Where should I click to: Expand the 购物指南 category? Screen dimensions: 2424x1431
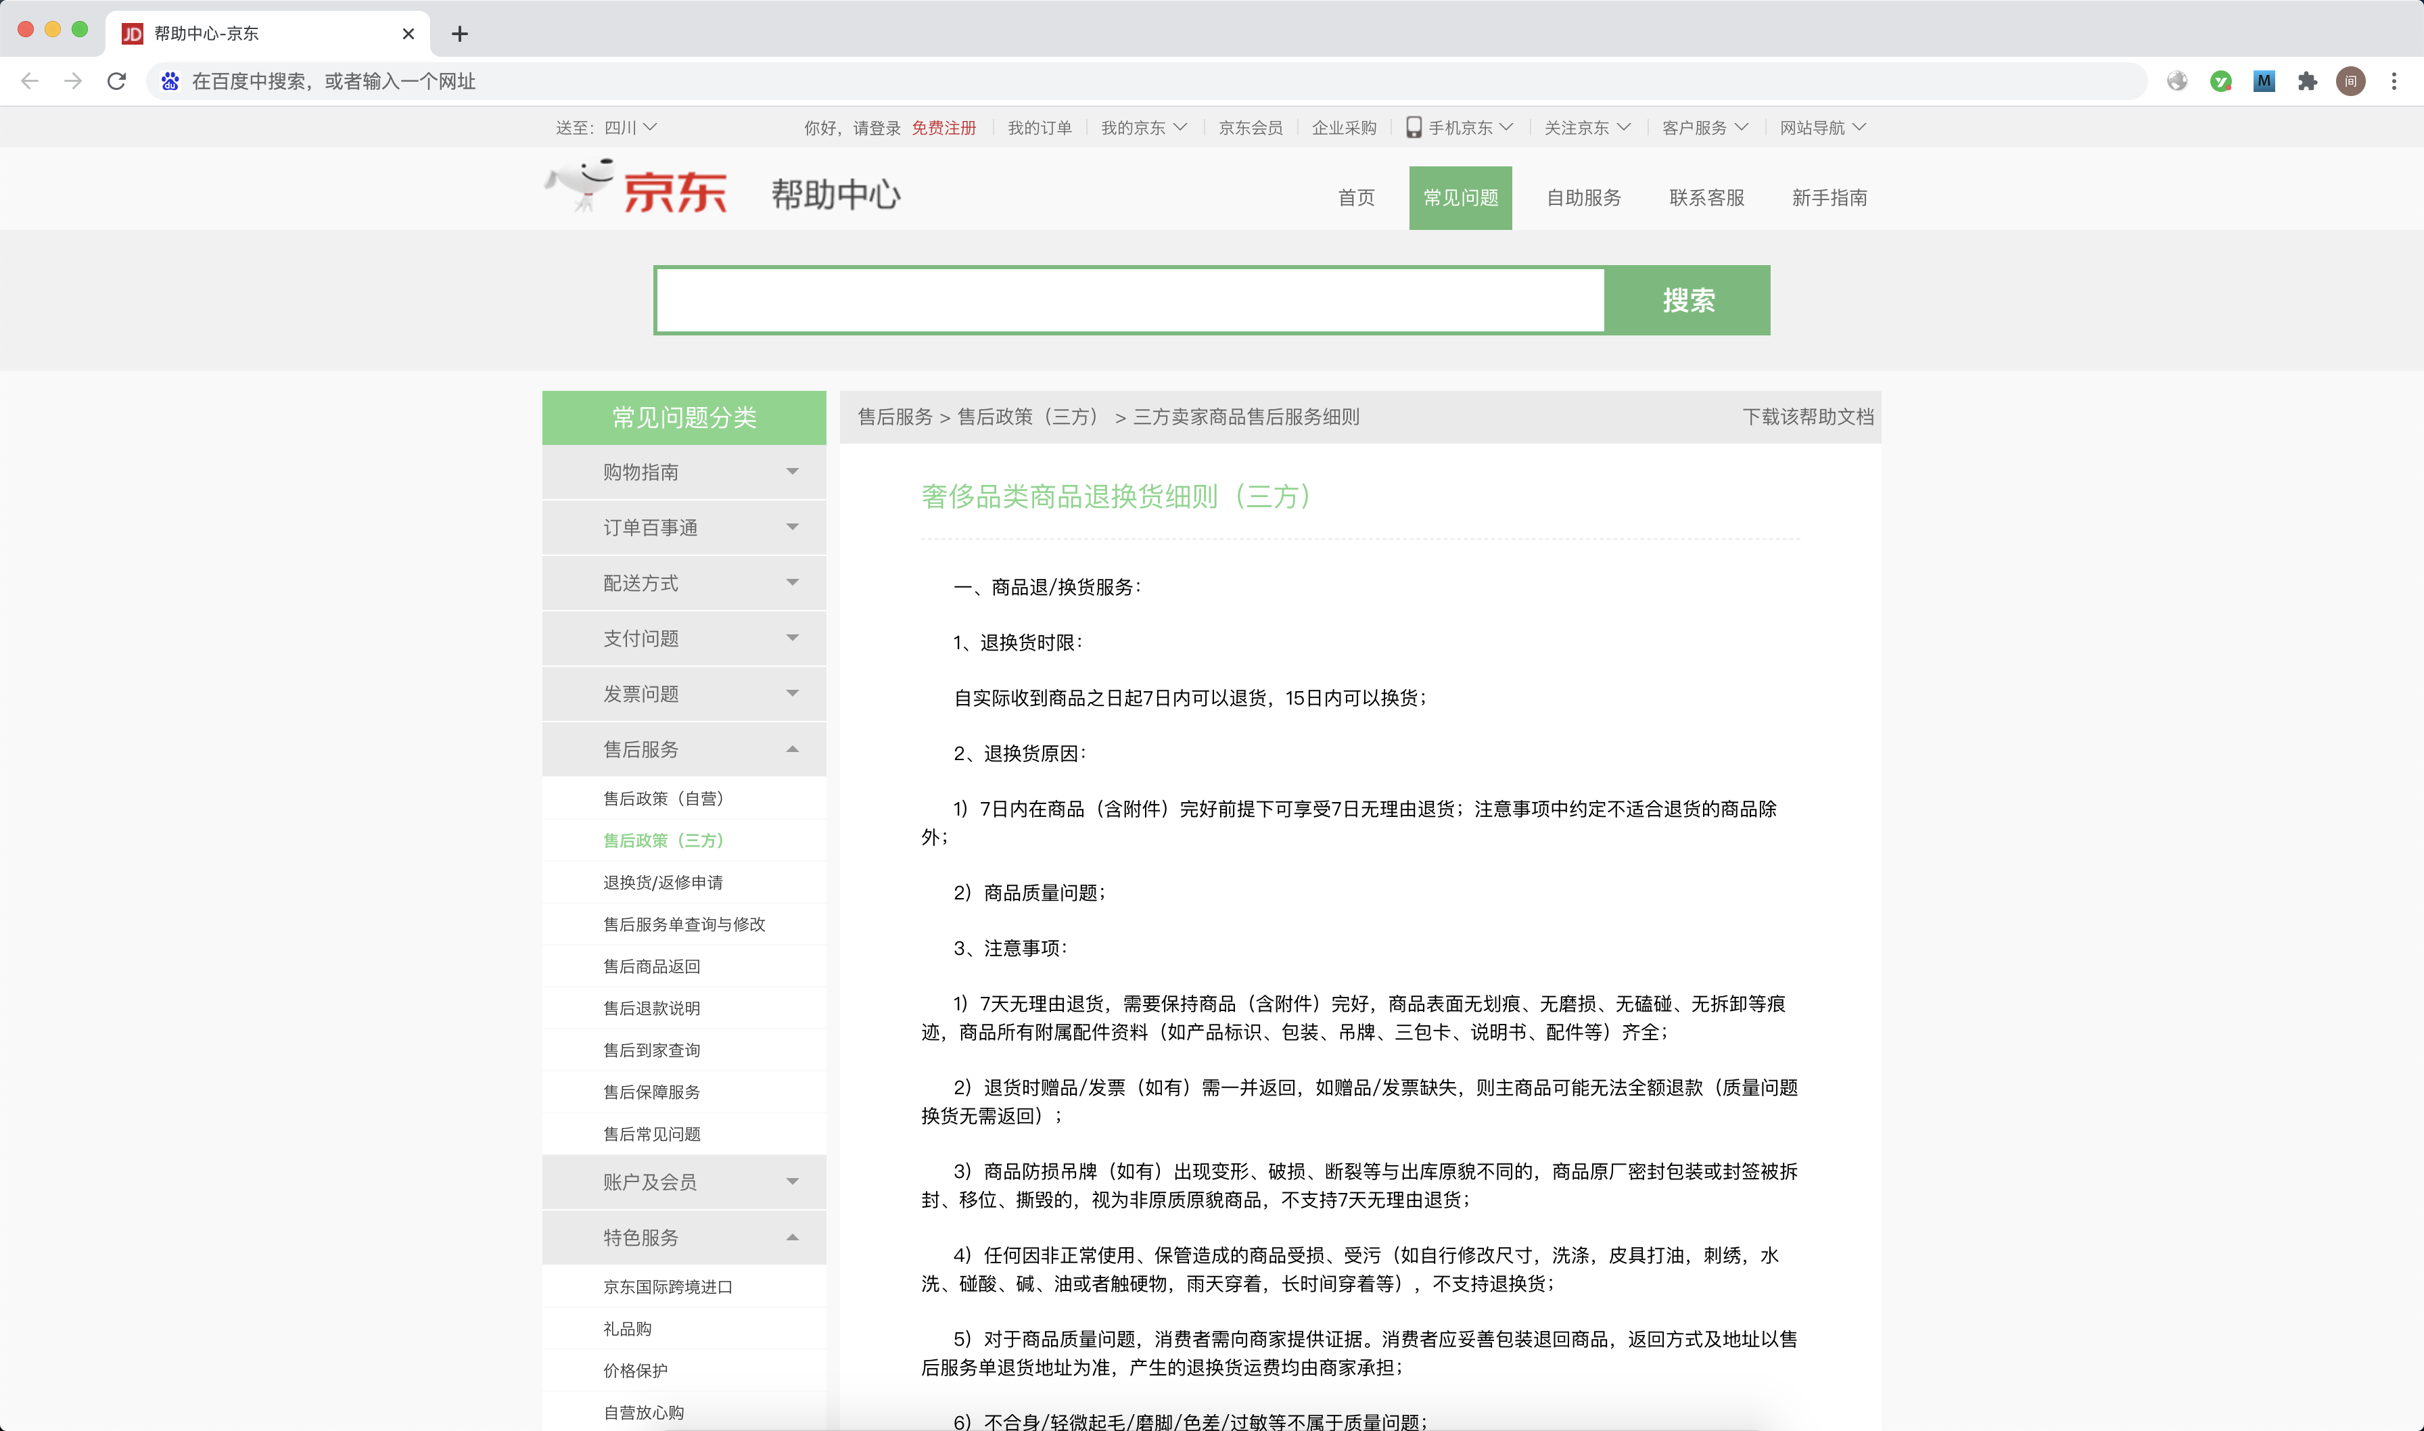click(684, 471)
